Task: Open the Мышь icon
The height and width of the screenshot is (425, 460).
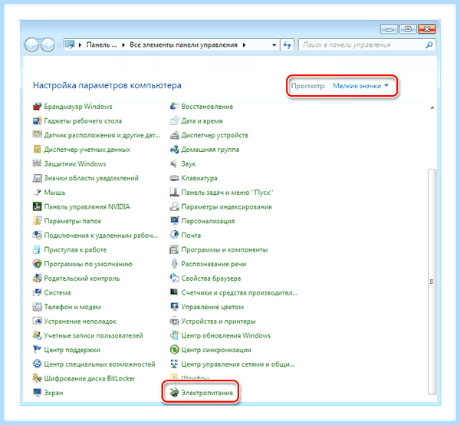Action: click(x=37, y=193)
